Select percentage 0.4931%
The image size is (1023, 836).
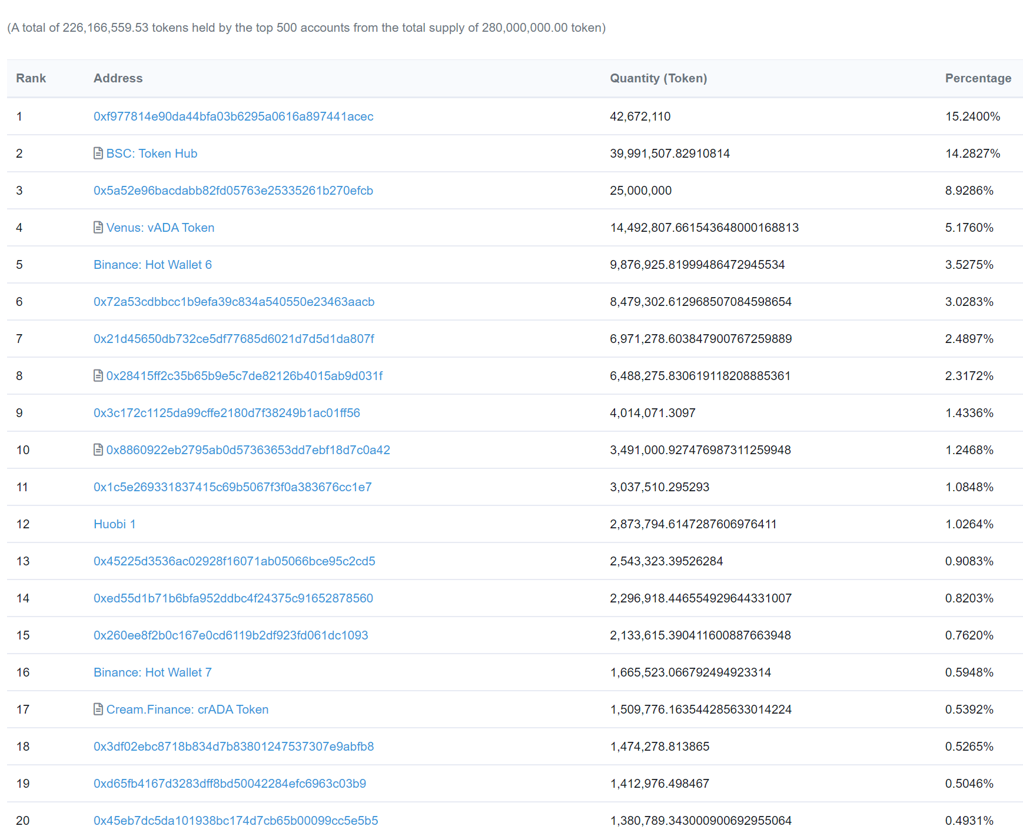[969, 821]
